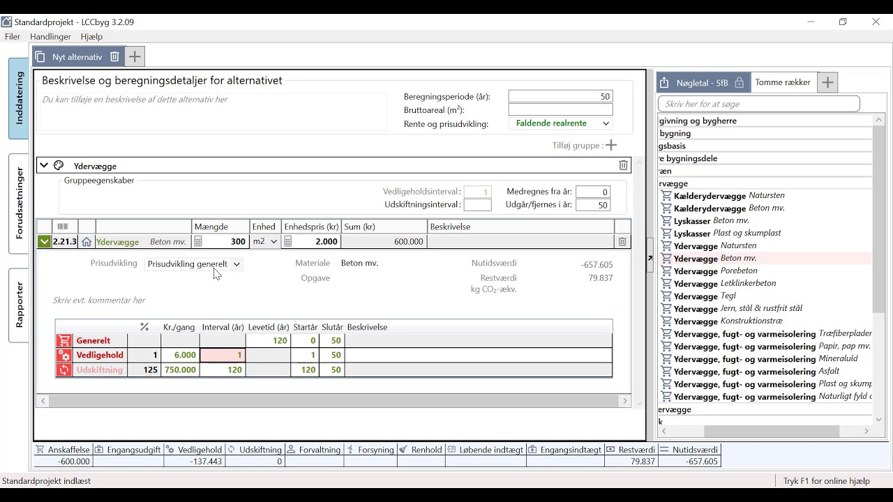The height and width of the screenshot is (502, 893).
Task: Click cart icon for Ydervægge Konstruktionstræ
Action: tap(666, 321)
